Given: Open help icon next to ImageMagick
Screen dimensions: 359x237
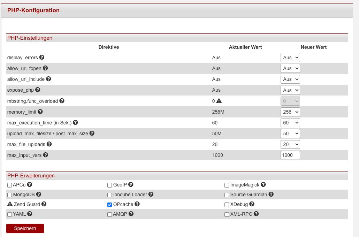Looking at the screenshot, I should [263, 184].
